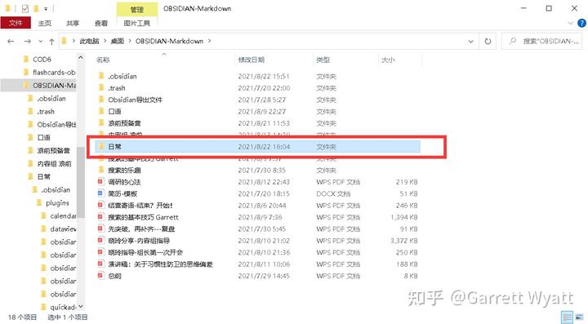
Task: Select the 口语 folder in file list
Action: [257, 111]
